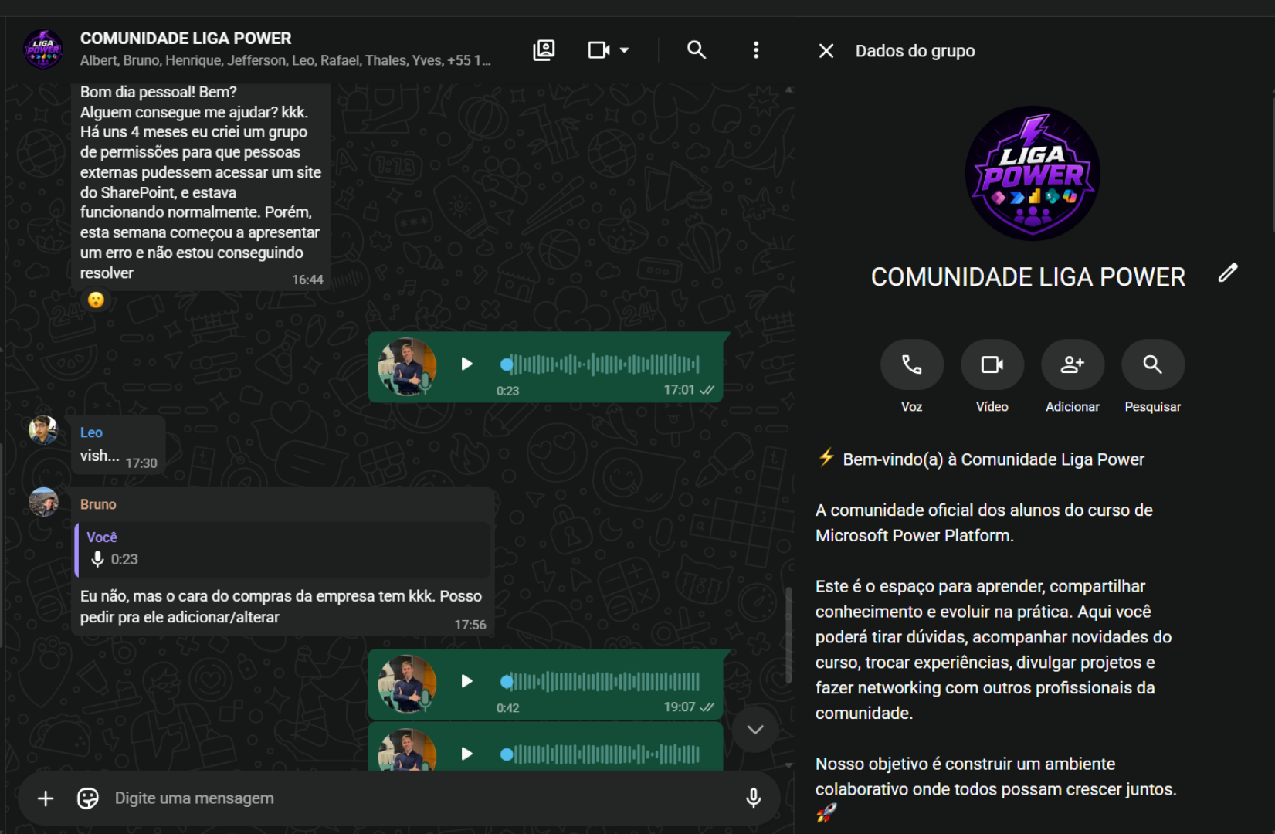
Task: Click sender name Bruno
Action: (98, 504)
